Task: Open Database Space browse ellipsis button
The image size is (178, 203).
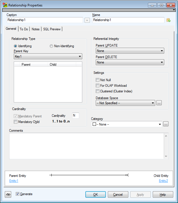Action: [159, 103]
